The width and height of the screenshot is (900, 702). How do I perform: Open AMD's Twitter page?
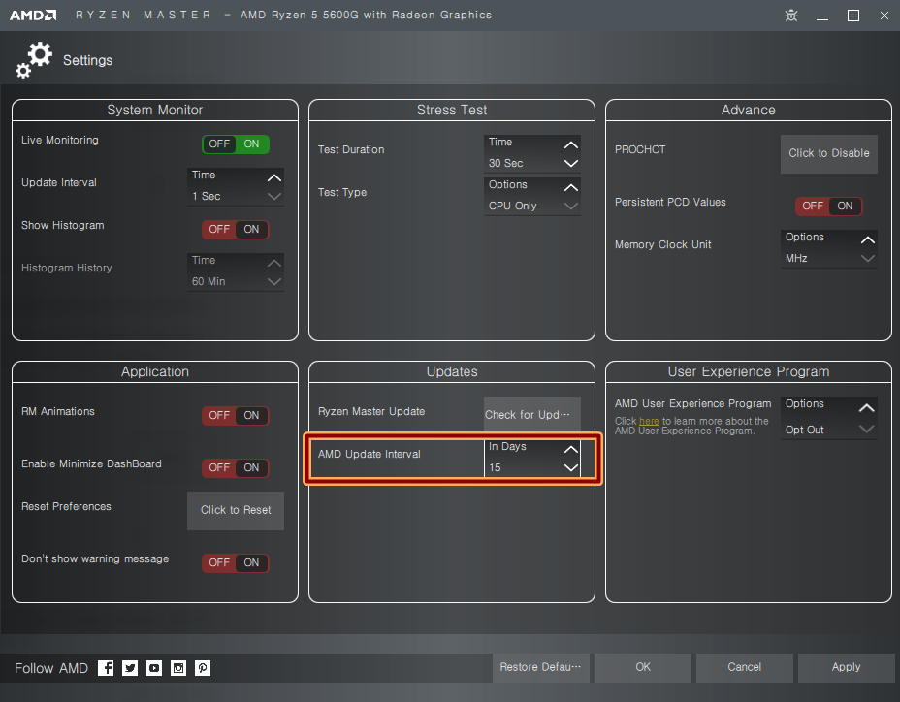pyautogui.click(x=129, y=668)
